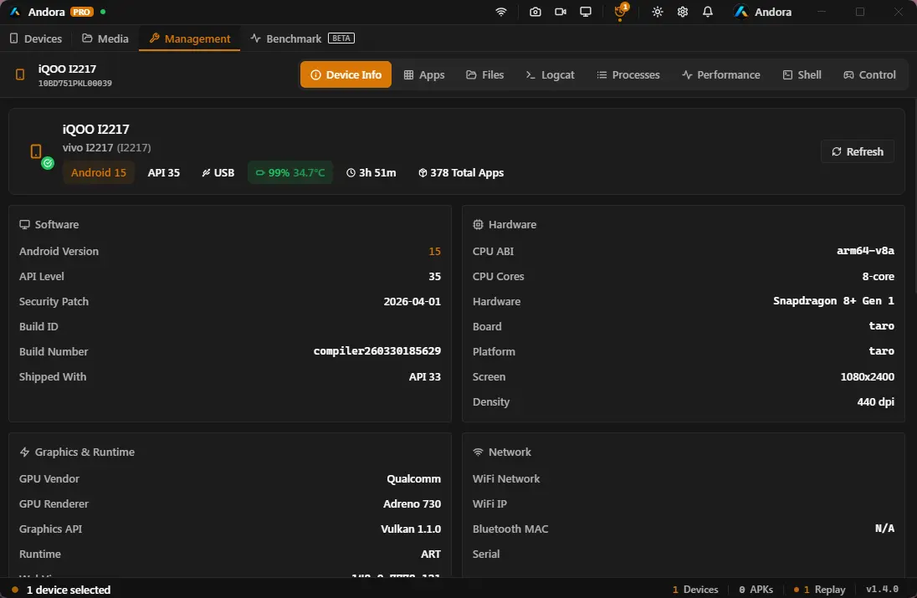Click the Refresh button

(x=858, y=151)
